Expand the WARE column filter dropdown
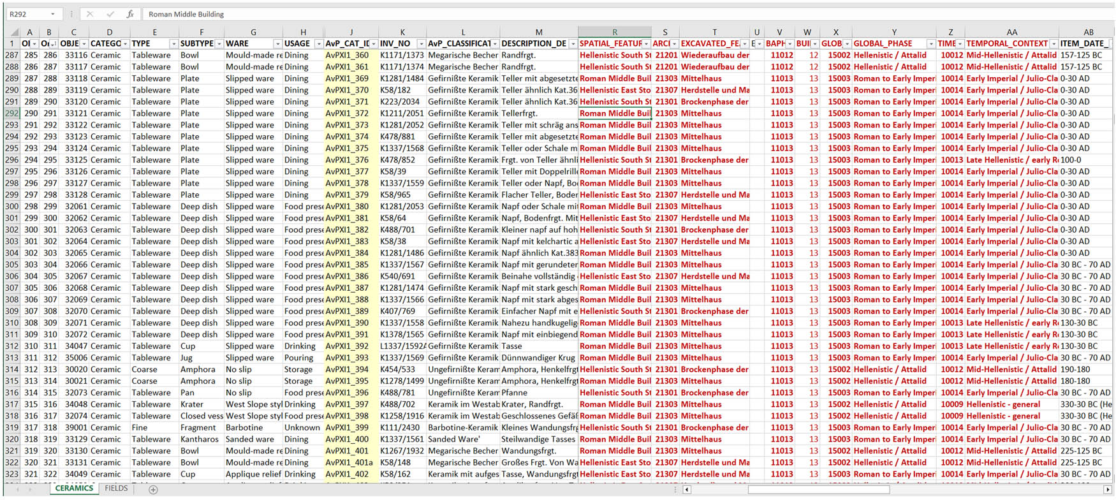Screen dimensions: 1116x500 [277, 44]
